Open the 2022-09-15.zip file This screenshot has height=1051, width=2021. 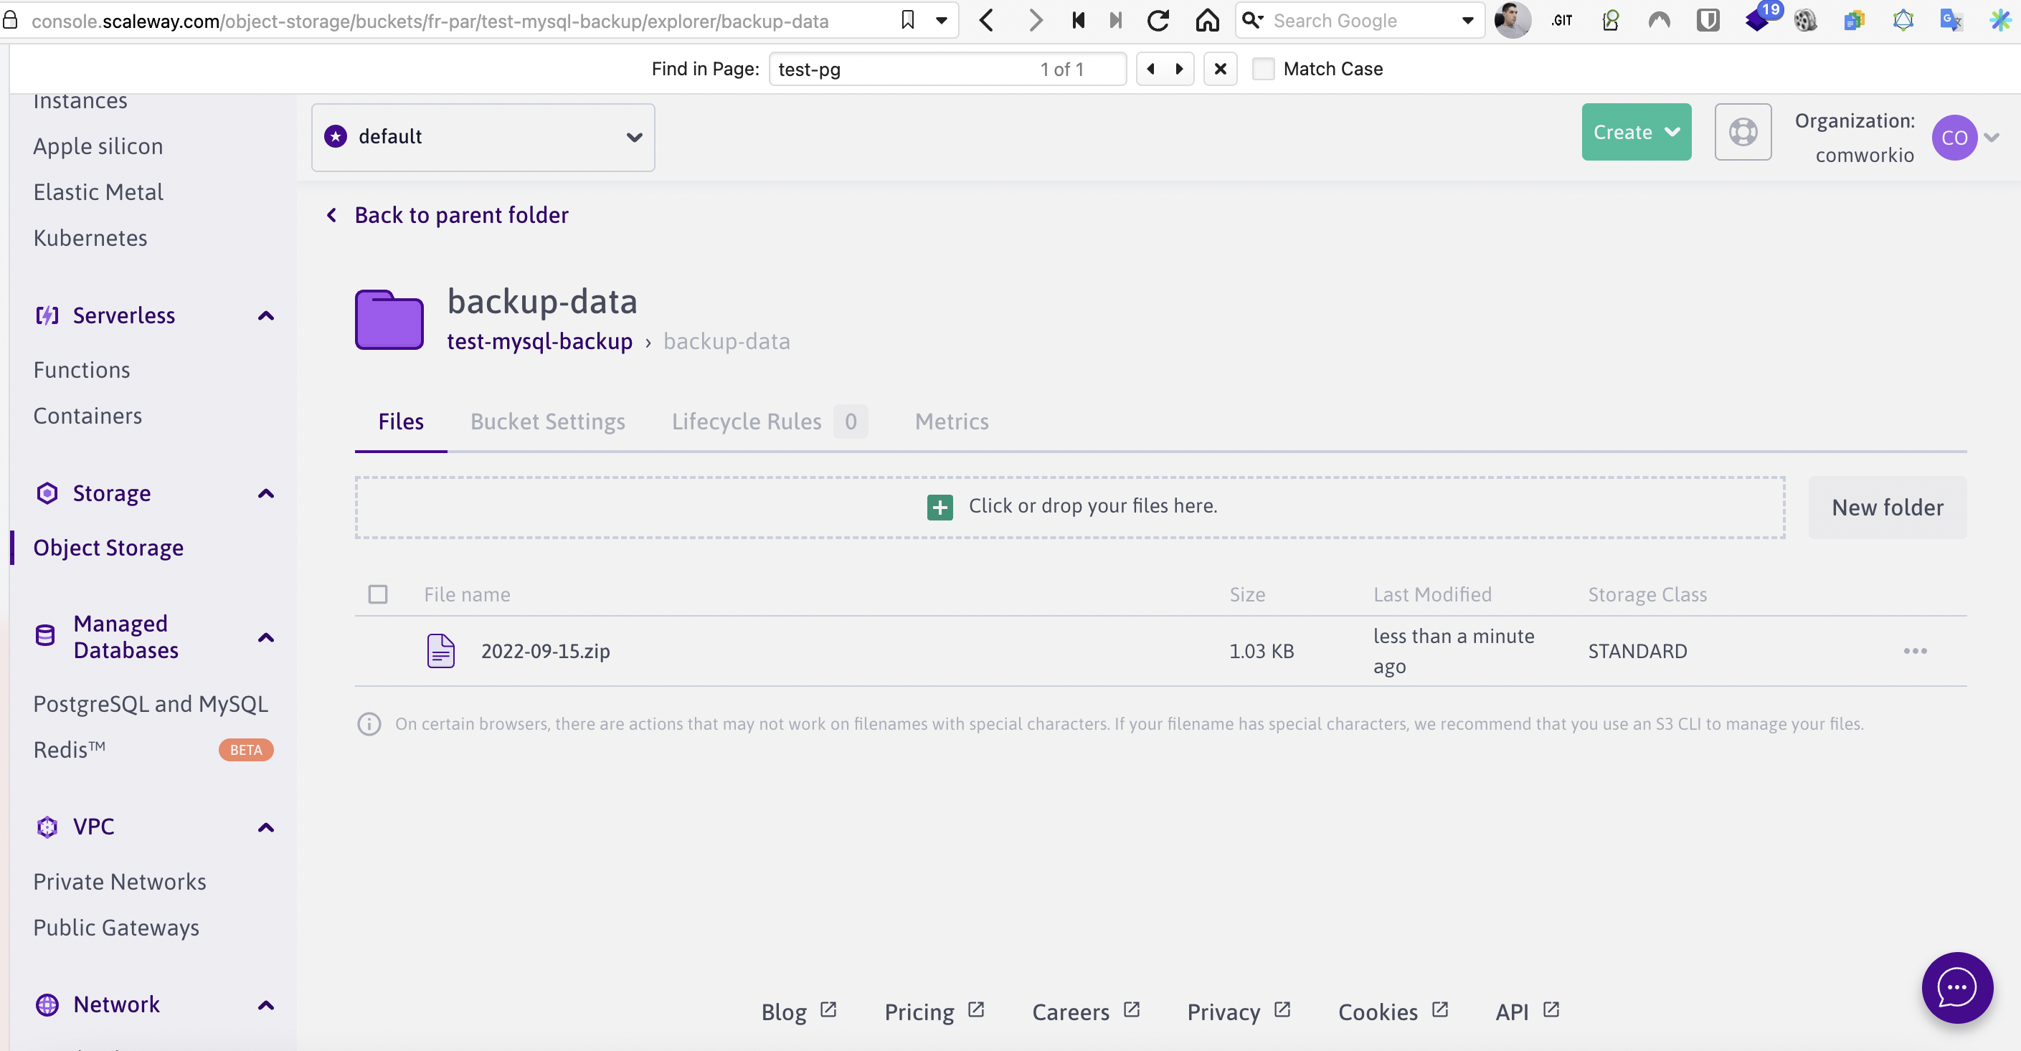pos(545,651)
